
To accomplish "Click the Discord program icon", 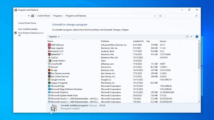I will (49, 67).
